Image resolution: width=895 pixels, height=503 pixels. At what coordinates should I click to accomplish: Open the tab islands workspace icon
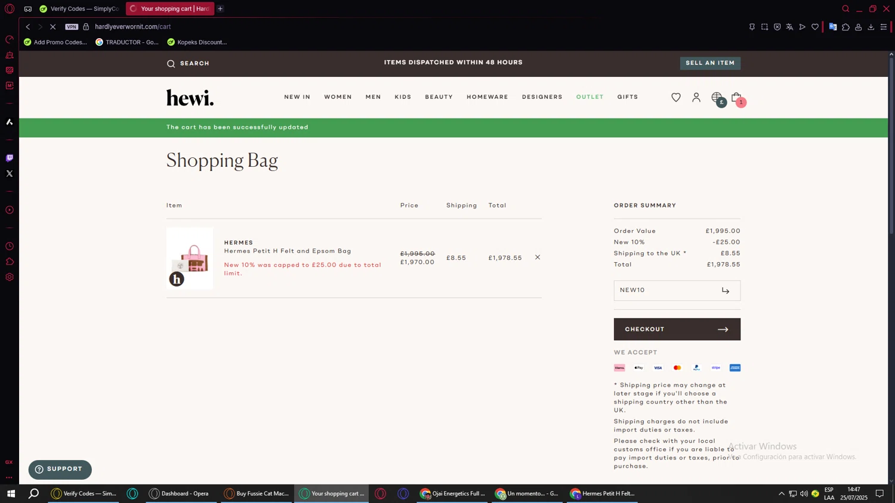[x=28, y=9]
